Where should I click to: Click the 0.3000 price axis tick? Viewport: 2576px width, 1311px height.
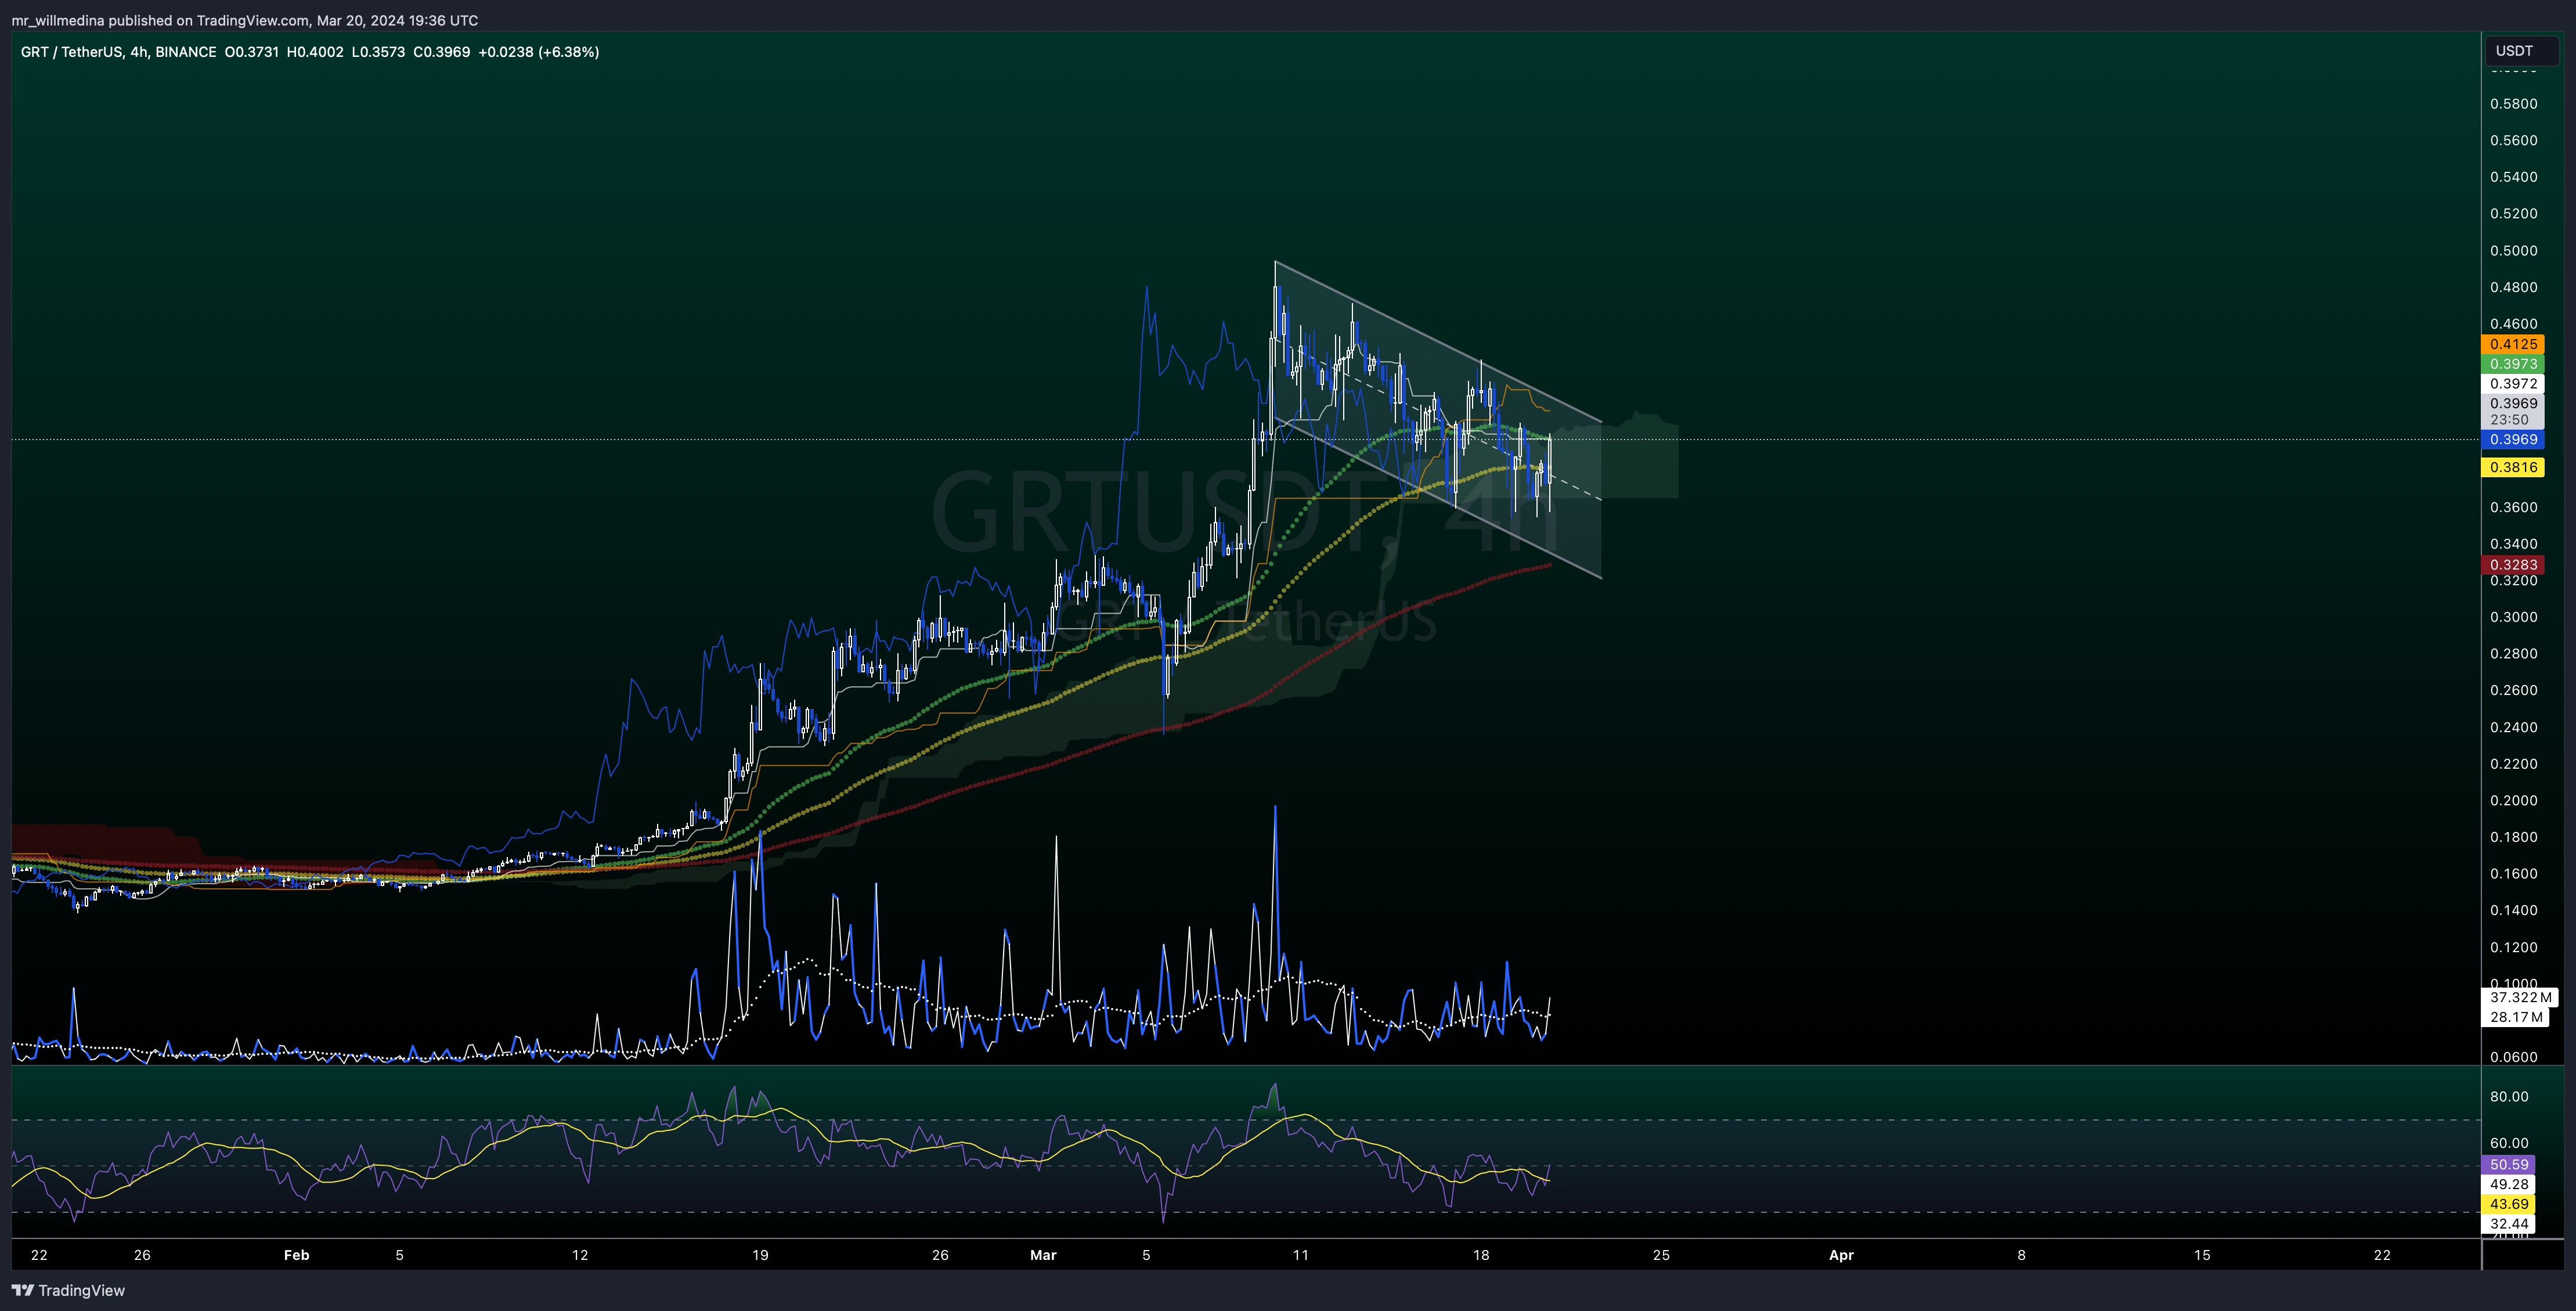(x=2513, y=617)
